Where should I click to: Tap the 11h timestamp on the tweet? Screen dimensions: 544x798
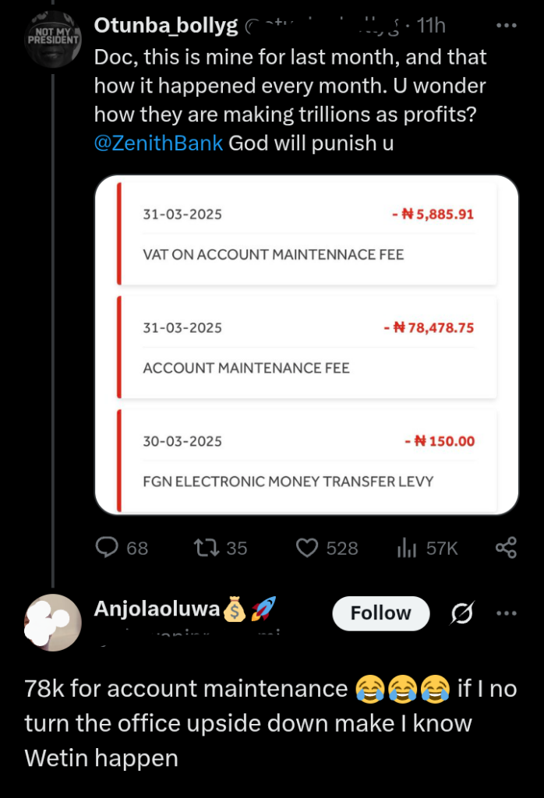pos(431,26)
